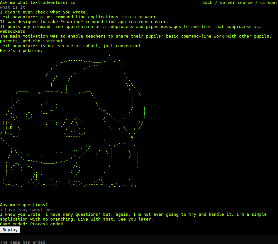Viewport: 278px width, 244px height.
Task: Click the line 'text-adventurer pipes command-line applications into a browser'
Action: [78, 17]
